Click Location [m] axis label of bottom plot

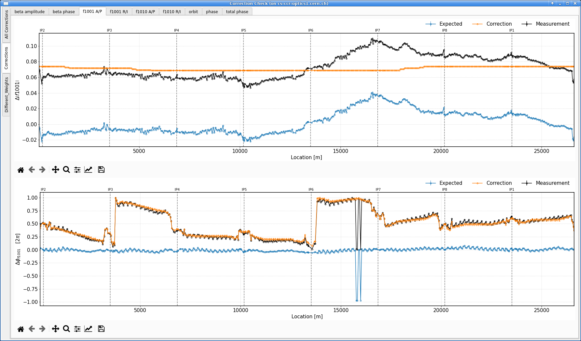[x=307, y=317]
